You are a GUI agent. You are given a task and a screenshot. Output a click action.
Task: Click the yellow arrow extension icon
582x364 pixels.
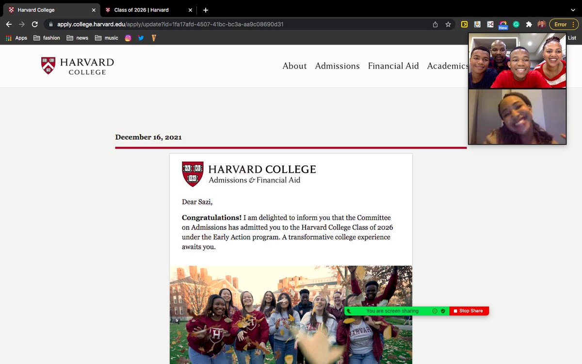coord(464,24)
